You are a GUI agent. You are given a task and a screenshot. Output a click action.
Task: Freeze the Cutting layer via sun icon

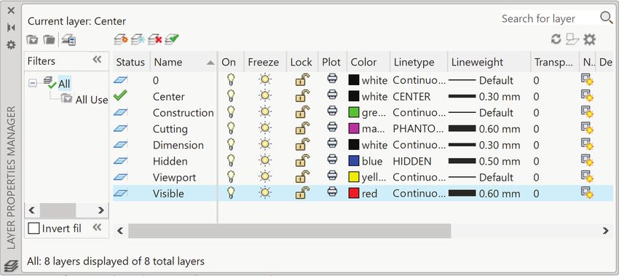tap(264, 128)
